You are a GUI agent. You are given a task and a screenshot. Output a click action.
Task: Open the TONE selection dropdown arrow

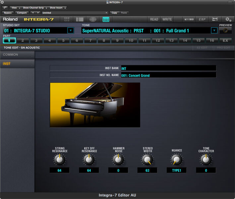pos(214,31)
